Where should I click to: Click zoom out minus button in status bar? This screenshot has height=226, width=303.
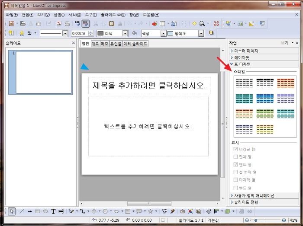[x=247, y=220]
